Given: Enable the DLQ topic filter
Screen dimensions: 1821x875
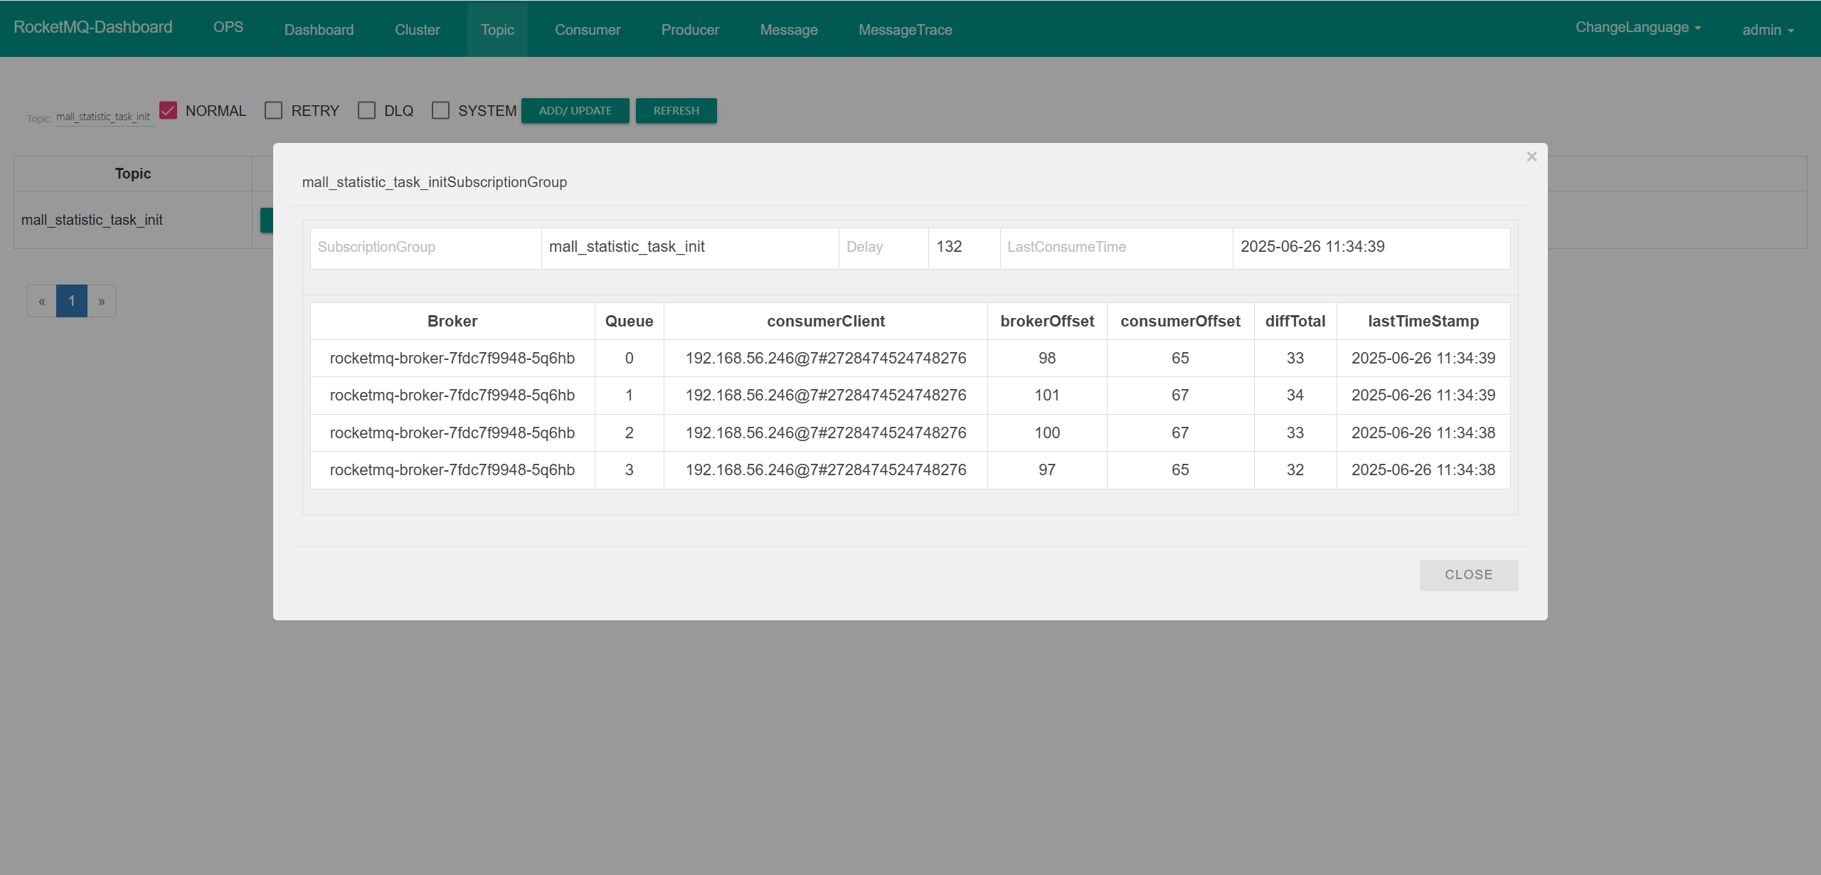Looking at the screenshot, I should [x=367, y=110].
